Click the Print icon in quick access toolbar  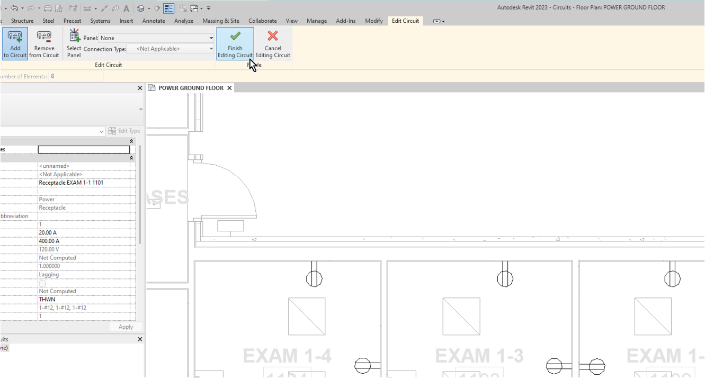point(48,8)
